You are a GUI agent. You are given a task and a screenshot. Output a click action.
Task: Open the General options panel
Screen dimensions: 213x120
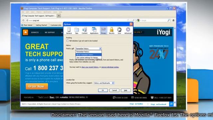(69, 30)
